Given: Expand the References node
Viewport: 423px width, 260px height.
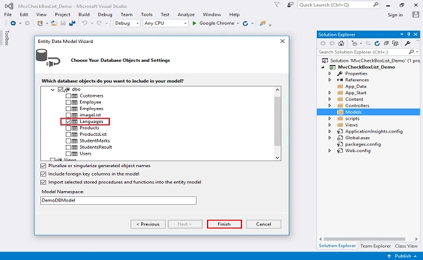Looking at the screenshot, I should click(x=330, y=80).
